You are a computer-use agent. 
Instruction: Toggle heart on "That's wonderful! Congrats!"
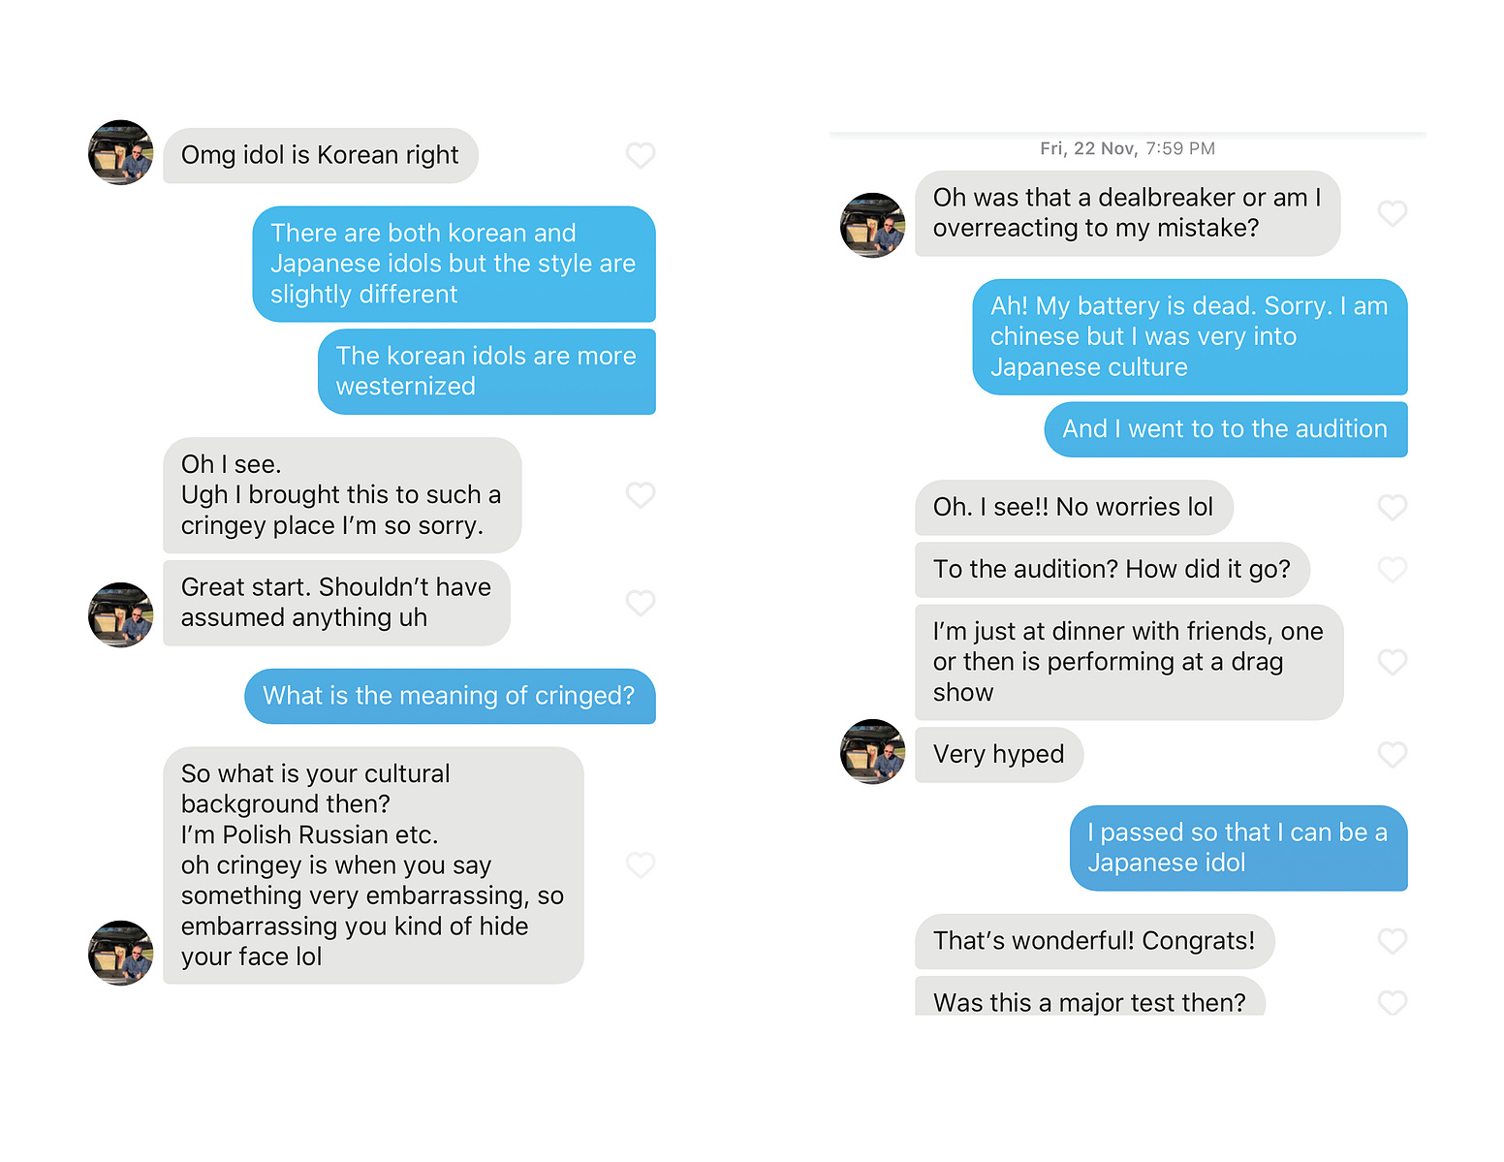tap(1393, 941)
